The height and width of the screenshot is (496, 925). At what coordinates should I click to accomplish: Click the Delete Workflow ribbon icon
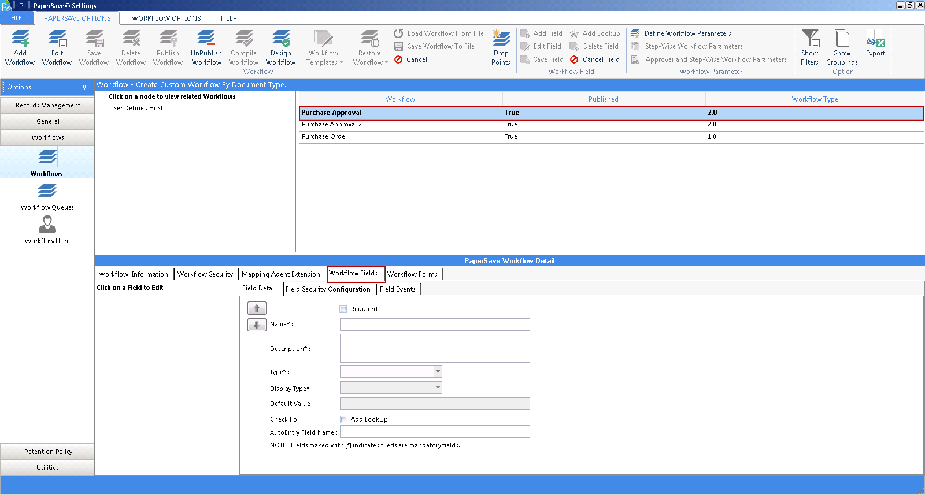(131, 47)
